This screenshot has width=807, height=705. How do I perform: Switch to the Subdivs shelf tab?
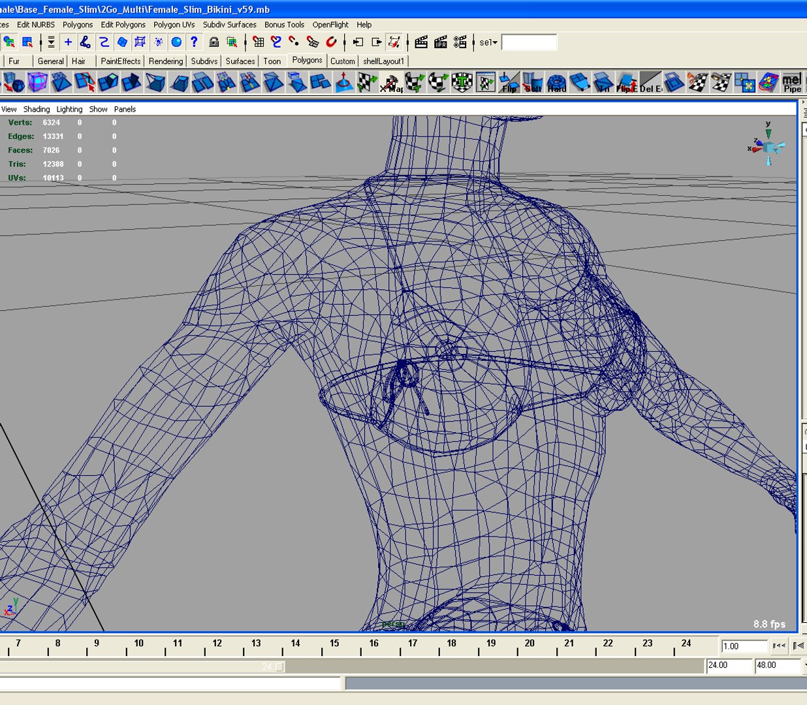204,61
